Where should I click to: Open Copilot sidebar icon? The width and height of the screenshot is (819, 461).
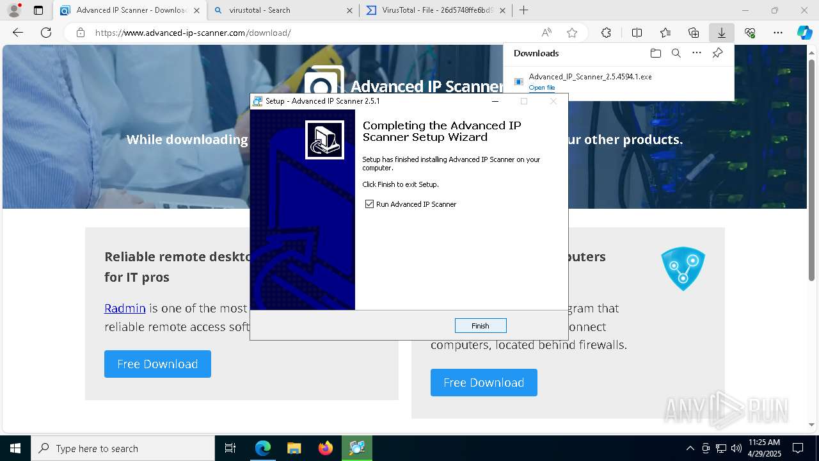pyautogui.click(x=804, y=33)
